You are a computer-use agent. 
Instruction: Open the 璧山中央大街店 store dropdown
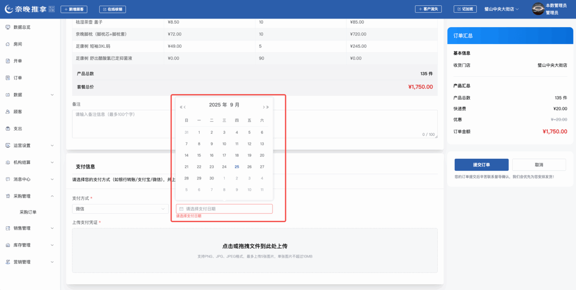(x=502, y=9)
